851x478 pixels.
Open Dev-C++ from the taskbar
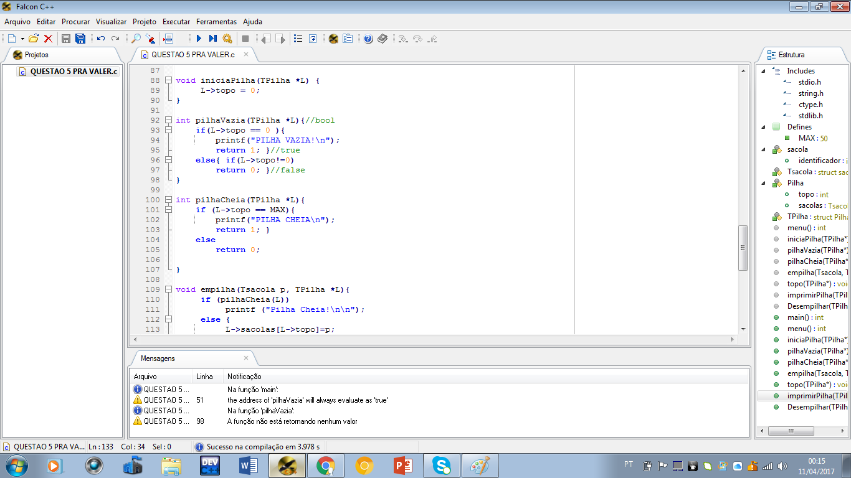click(210, 466)
